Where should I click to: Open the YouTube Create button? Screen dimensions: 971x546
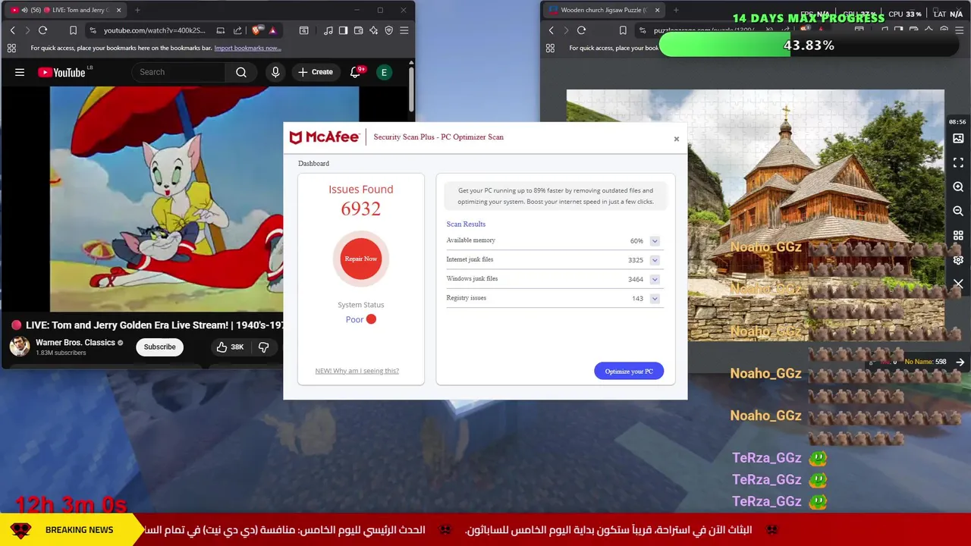(x=316, y=72)
